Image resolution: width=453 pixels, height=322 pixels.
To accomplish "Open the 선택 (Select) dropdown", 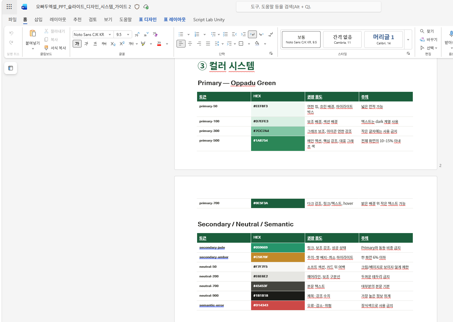I will (x=429, y=48).
